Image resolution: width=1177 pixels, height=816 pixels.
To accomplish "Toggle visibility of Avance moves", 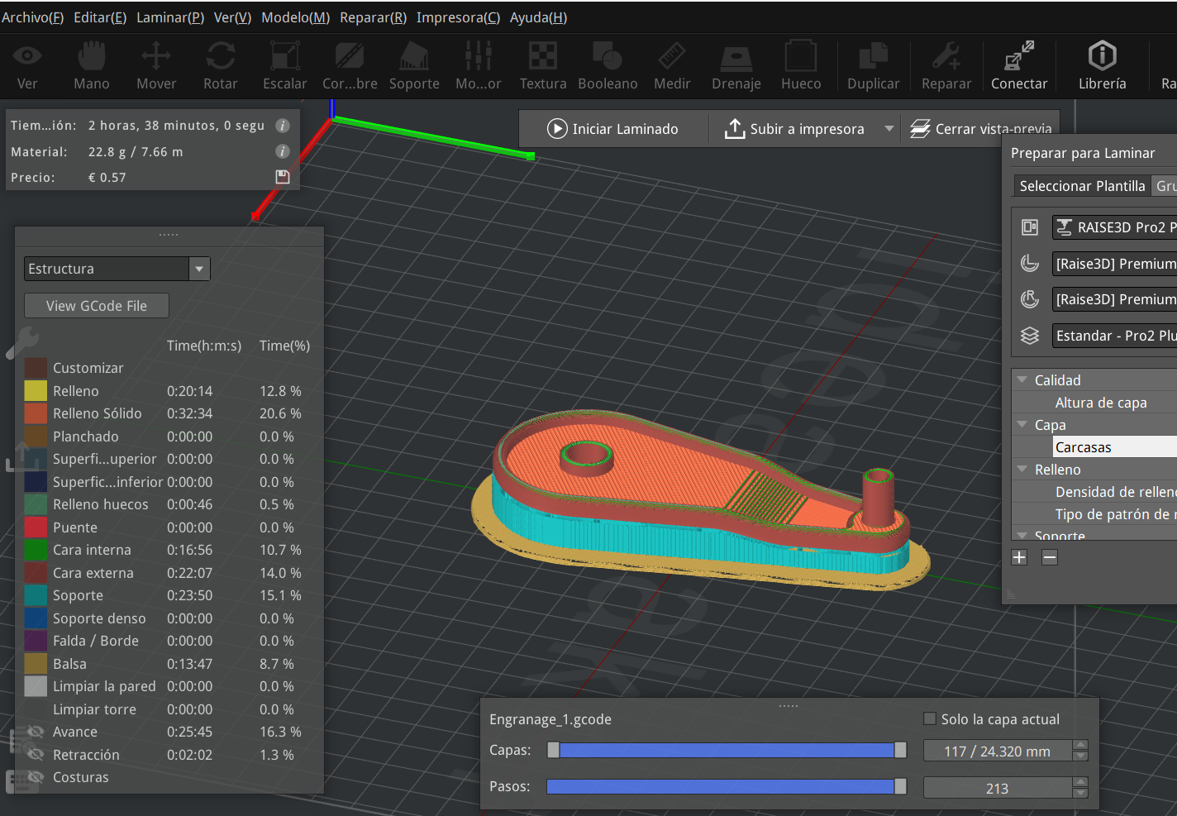I will pos(36,732).
